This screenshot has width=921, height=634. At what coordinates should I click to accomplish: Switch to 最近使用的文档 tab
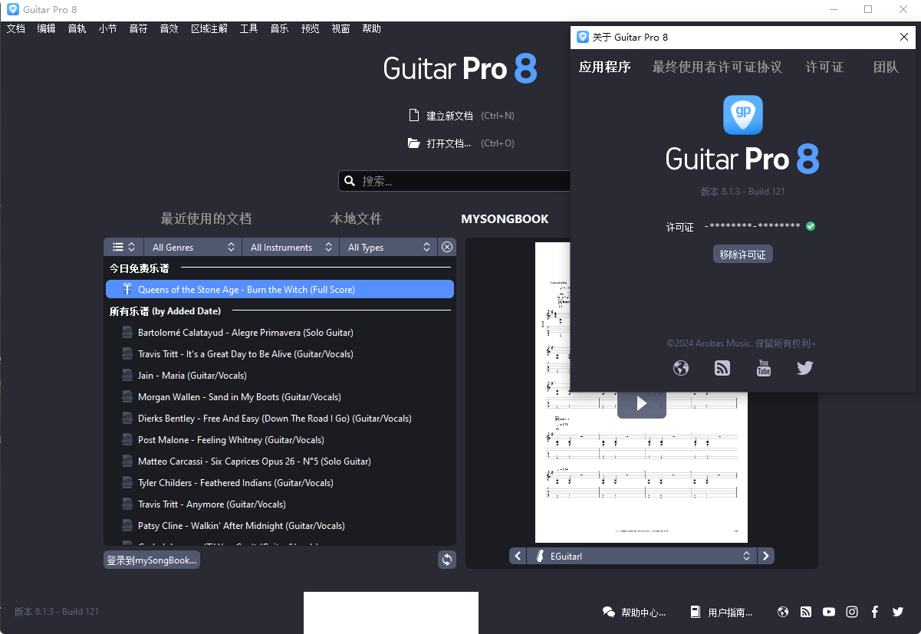pos(206,218)
